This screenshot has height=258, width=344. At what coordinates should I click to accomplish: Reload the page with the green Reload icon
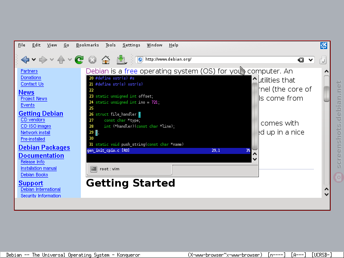79,60
